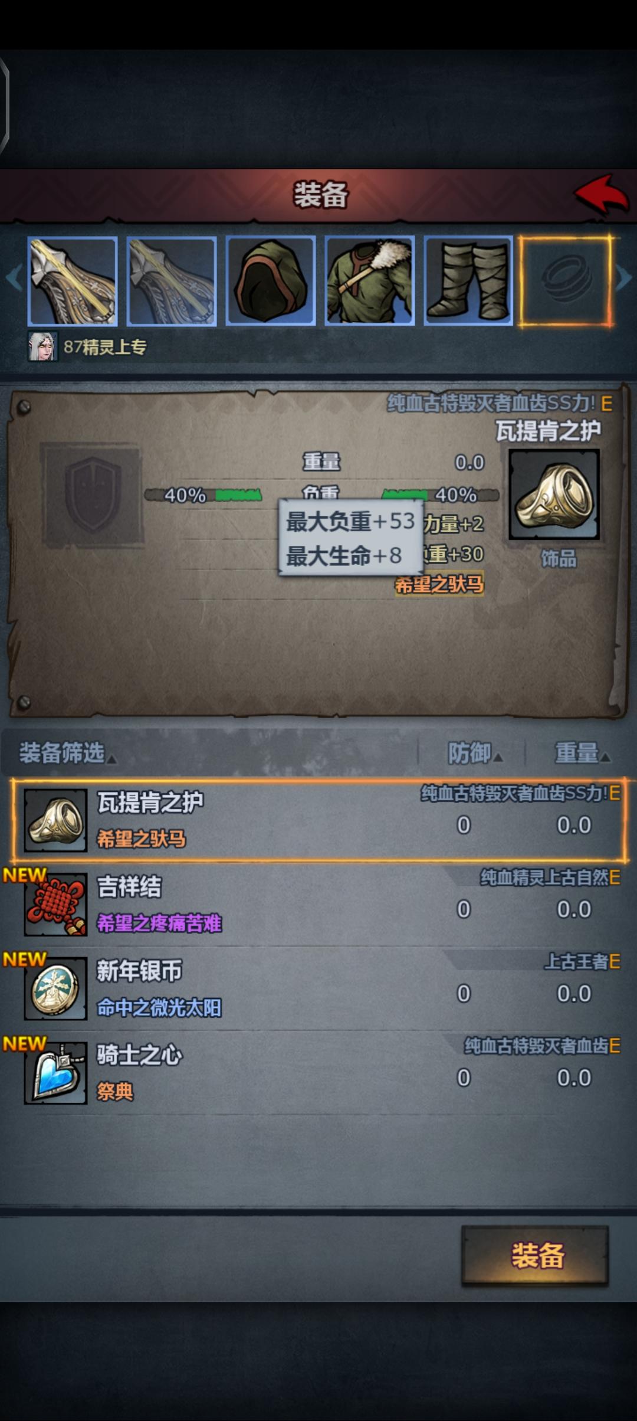
Task: Select 吉祥结 item in list
Action: click(x=318, y=905)
